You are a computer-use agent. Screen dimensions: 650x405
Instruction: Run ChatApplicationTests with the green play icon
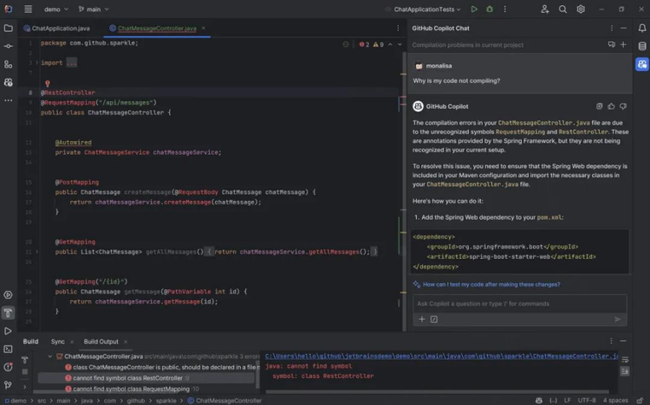point(474,10)
